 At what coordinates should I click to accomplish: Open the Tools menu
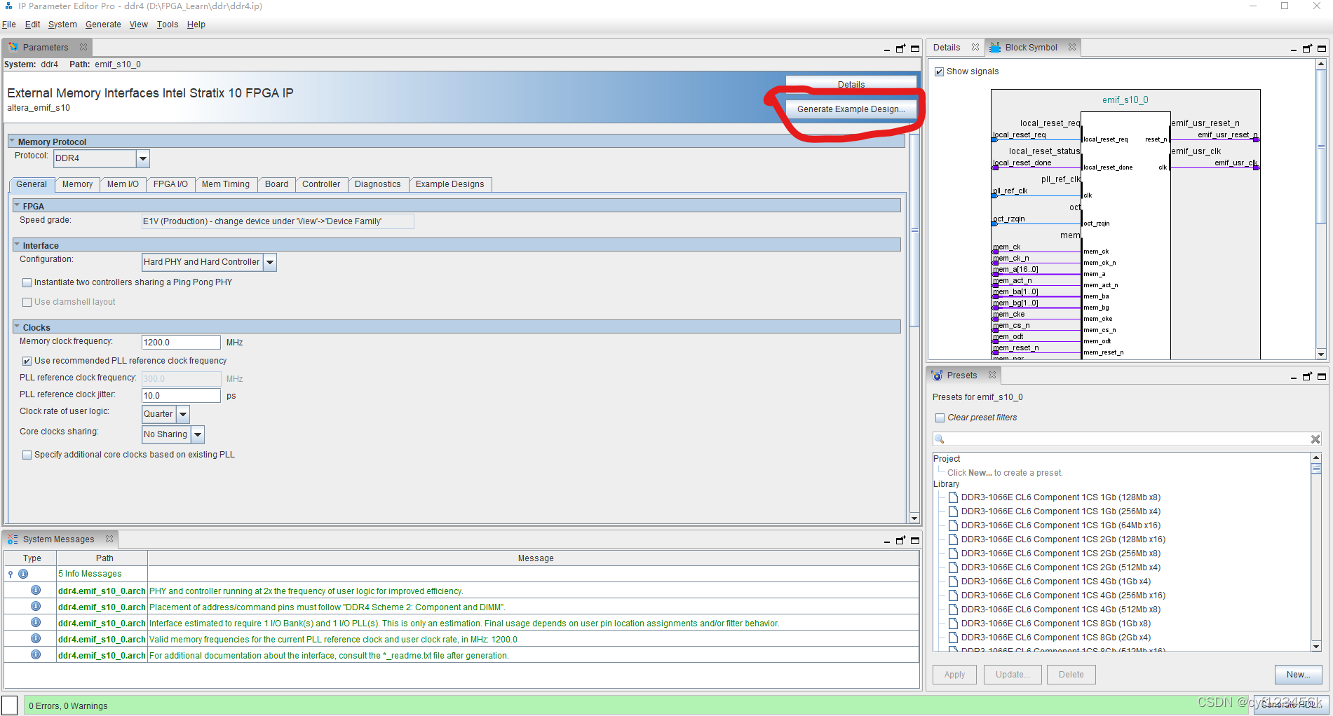[168, 25]
